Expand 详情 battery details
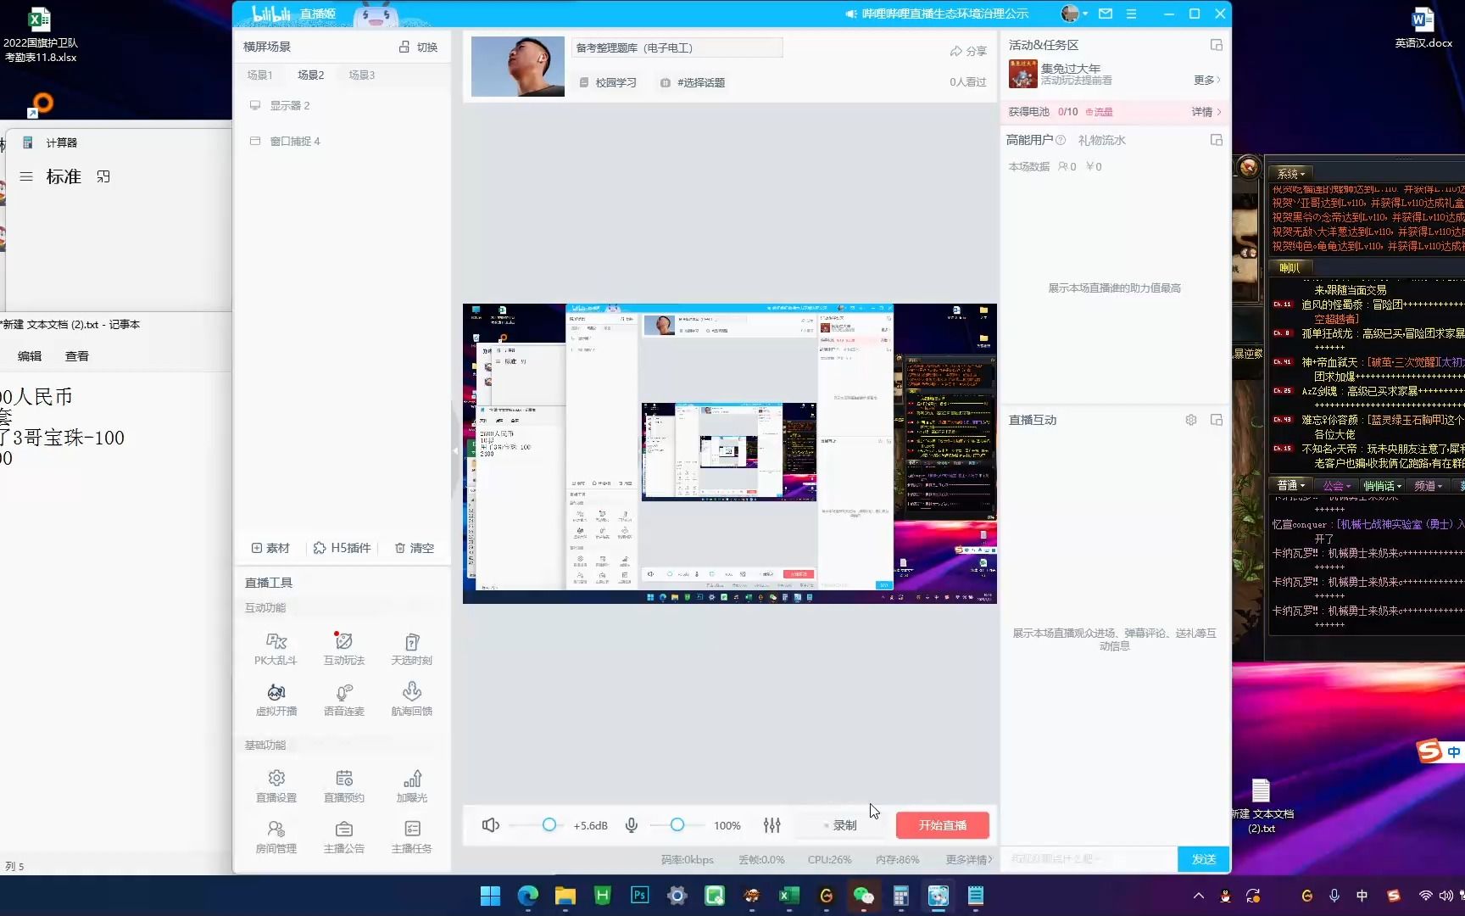The height and width of the screenshot is (916, 1465). pyautogui.click(x=1206, y=112)
